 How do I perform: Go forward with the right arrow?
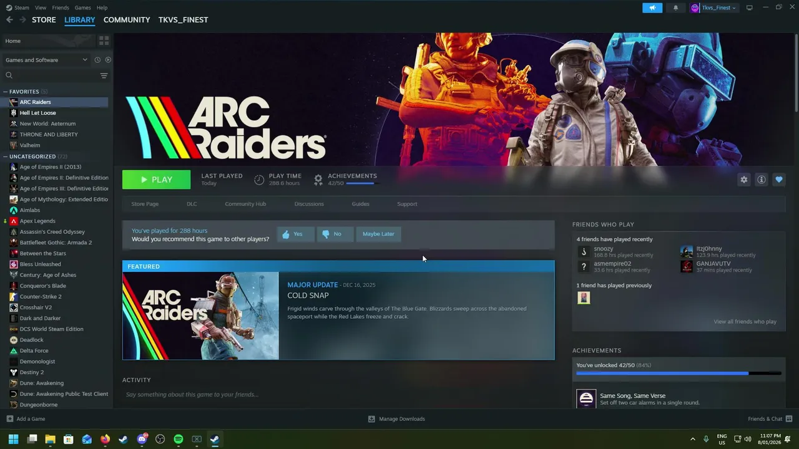click(22, 19)
